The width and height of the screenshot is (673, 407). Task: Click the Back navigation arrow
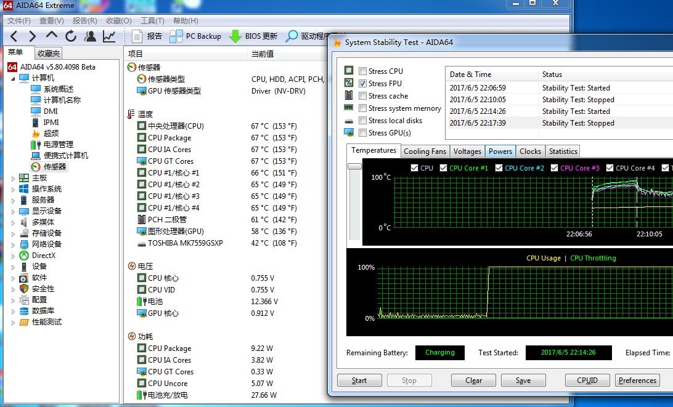[14, 36]
